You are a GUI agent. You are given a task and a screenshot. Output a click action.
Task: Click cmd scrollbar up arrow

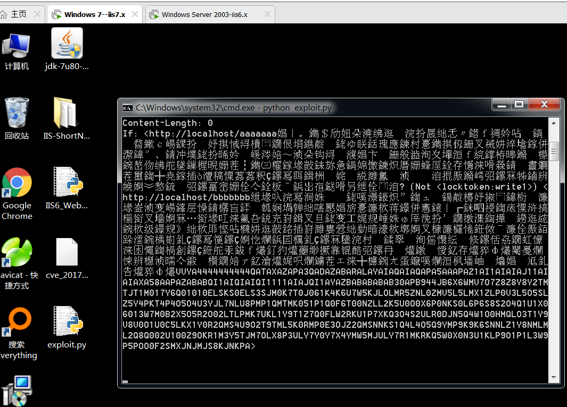[554, 123]
